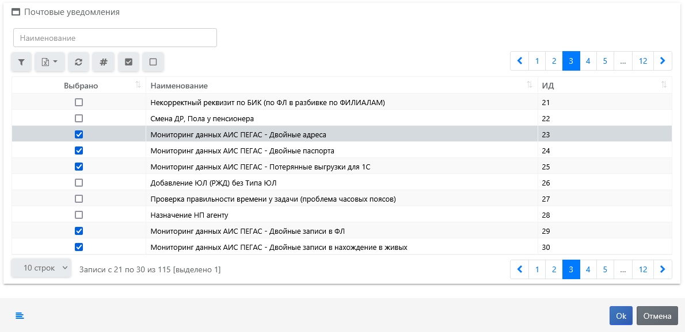Screen dimensions: 685x332
Task: Click the menu icon in the bottom-left corner
Action: (x=20, y=315)
